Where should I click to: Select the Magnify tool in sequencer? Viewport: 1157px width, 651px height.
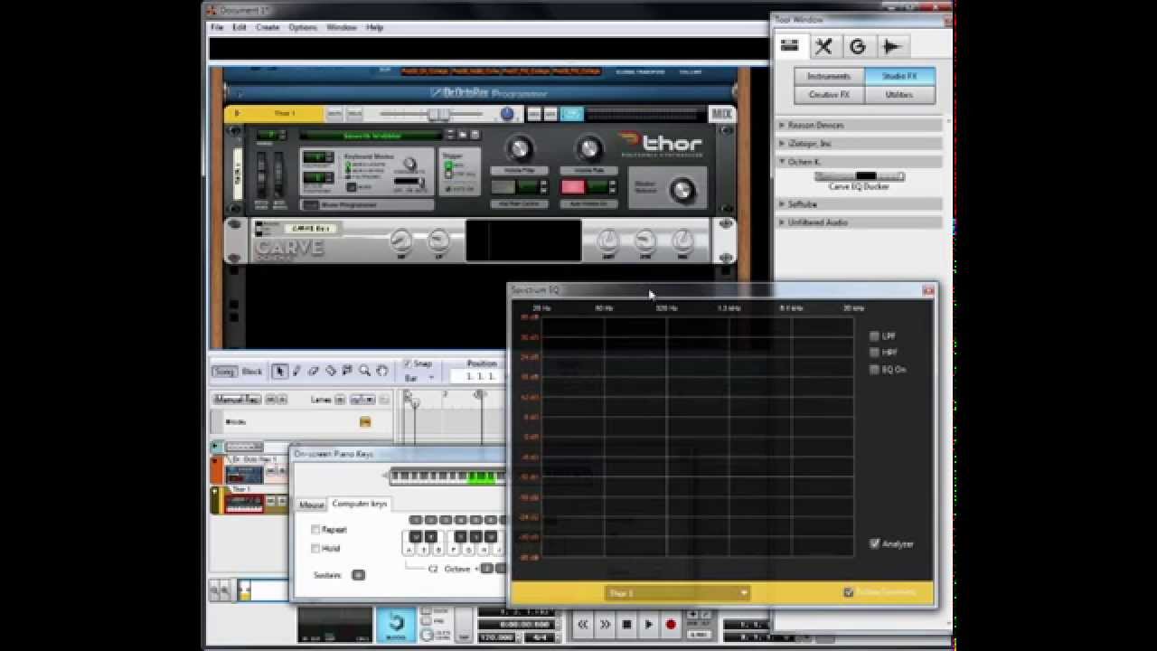click(x=364, y=372)
